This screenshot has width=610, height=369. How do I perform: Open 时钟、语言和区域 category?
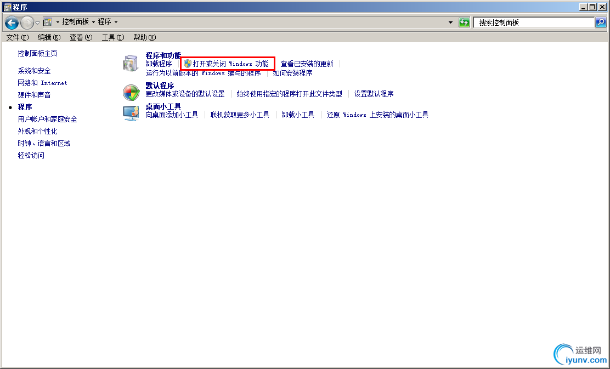click(x=44, y=143)
